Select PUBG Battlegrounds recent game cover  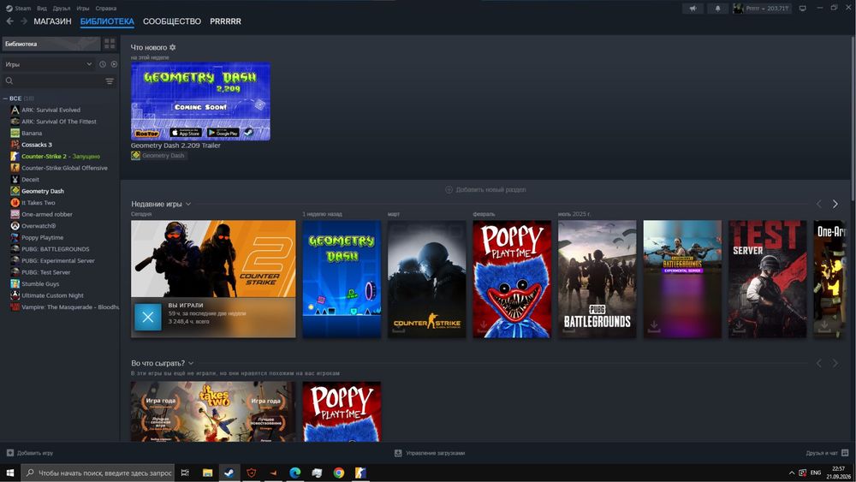[x=597, y=279]
